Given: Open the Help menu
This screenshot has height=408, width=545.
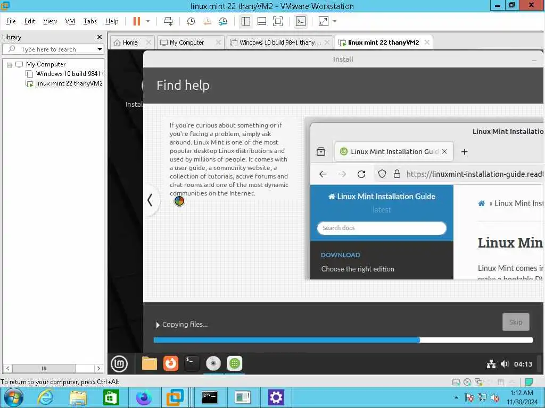Looking at the screenshot, I should point(112,21).
